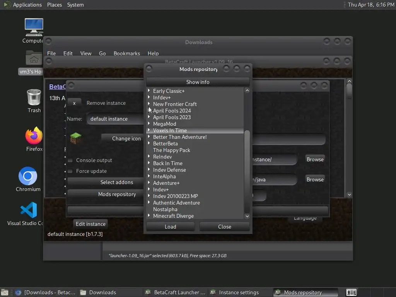This screenshot has height=297, width=396.
Task: Open the BetaCraft link in the launcher
Action: [57, 87]
